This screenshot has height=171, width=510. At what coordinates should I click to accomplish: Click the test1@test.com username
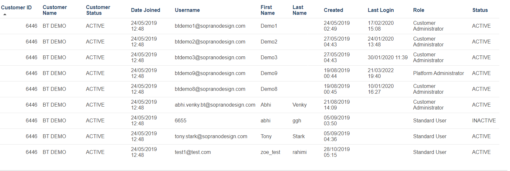pos(193,152)
